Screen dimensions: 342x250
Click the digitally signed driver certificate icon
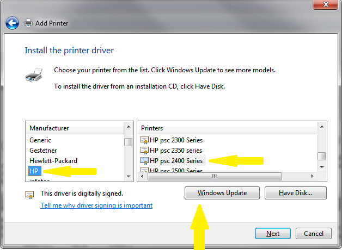click(29, 195)
